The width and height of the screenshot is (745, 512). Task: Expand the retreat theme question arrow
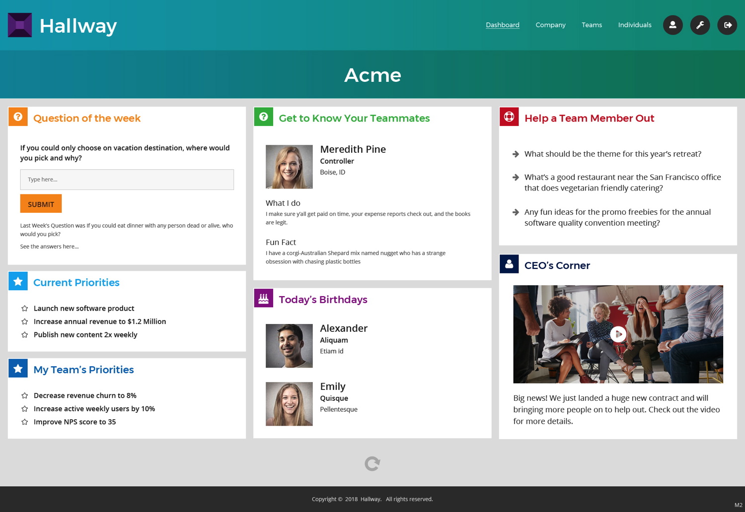516,154
